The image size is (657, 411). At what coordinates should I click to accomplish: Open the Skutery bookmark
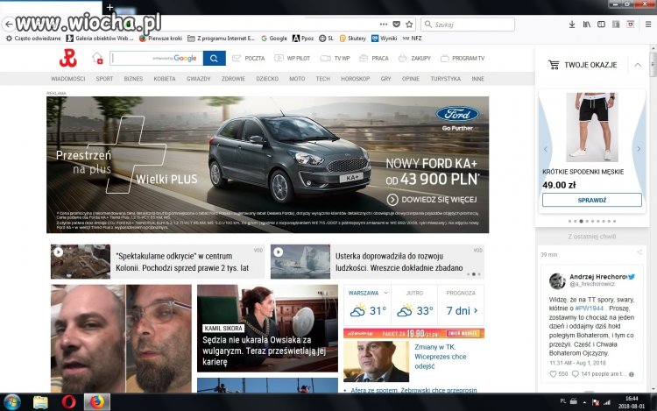pos(352,39)
